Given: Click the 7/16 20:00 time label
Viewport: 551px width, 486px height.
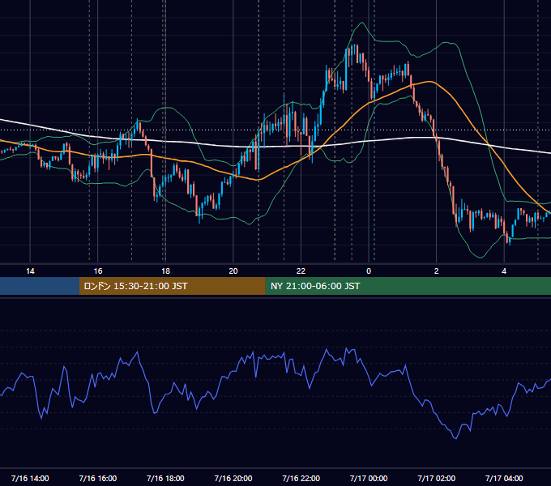Looking at the screenshot, I should (x=233, y=478).
